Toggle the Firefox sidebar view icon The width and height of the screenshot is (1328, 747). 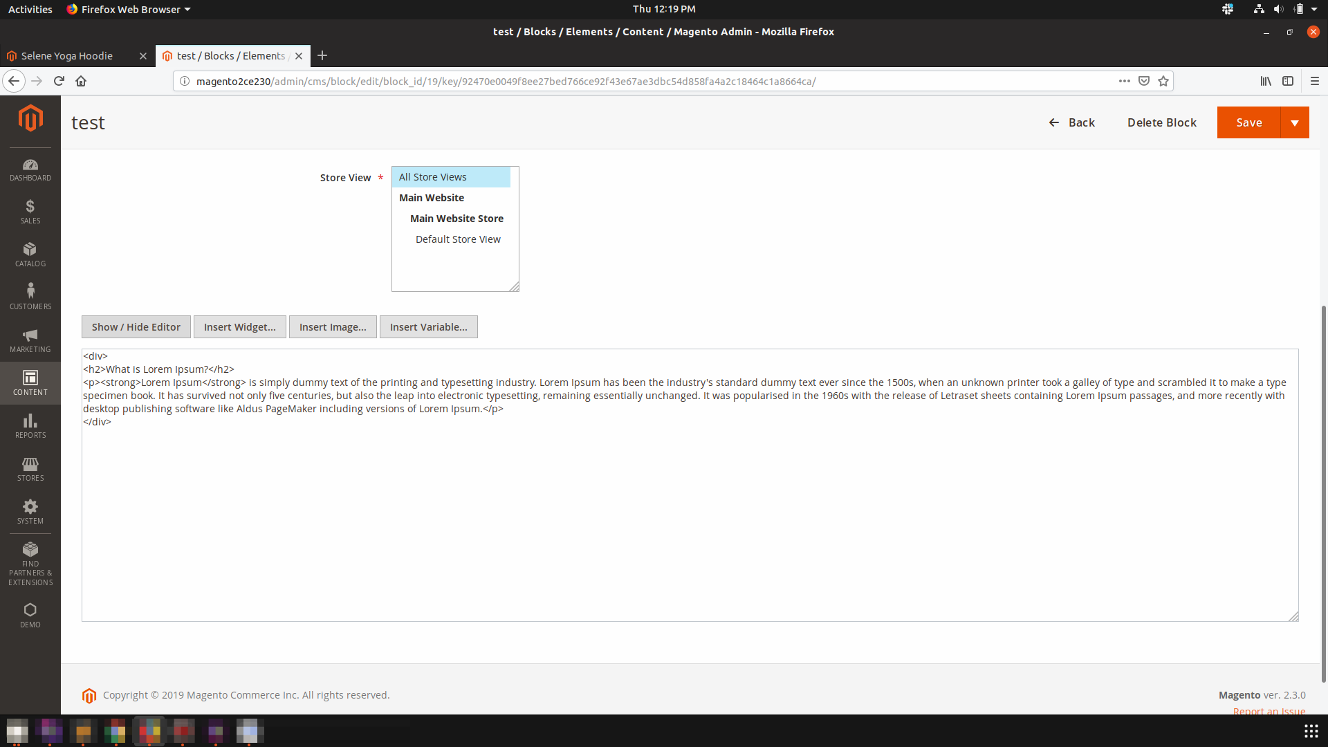pyautogui.click(x=1288, y=81)
